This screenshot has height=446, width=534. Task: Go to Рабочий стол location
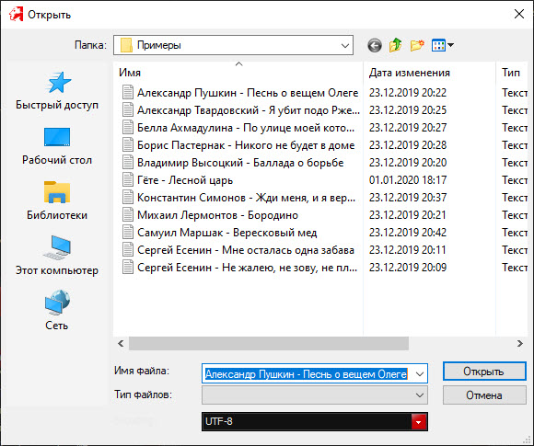point(57,146)
